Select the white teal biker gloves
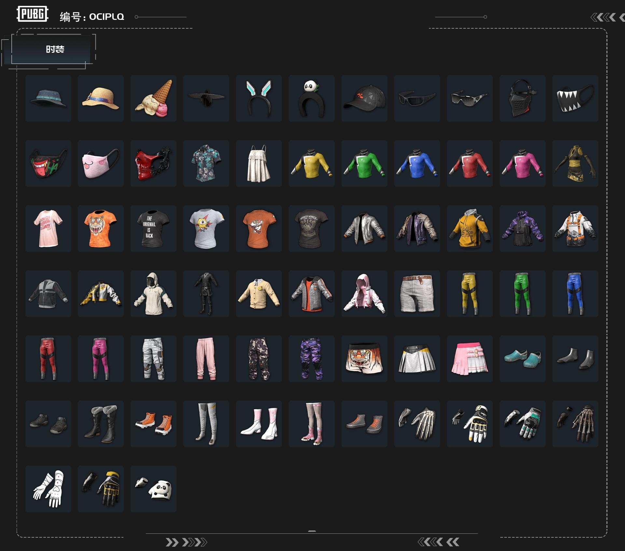 click(522, 424)
